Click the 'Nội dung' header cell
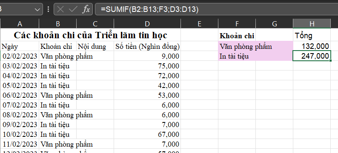Image resolution: width=338 pixels, height=153 pixels. point(95,46)
